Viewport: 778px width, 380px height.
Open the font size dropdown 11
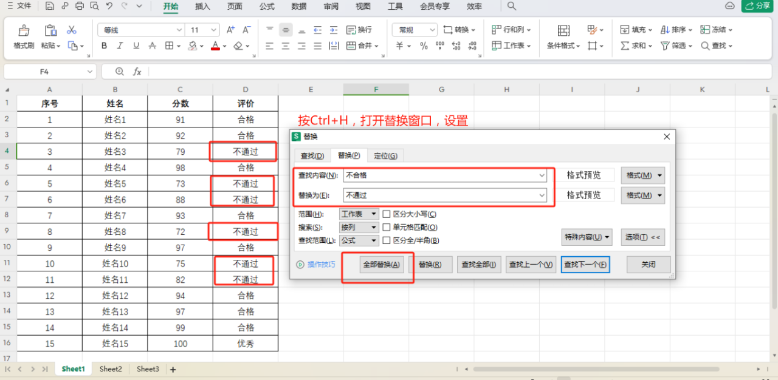(214, 30)
